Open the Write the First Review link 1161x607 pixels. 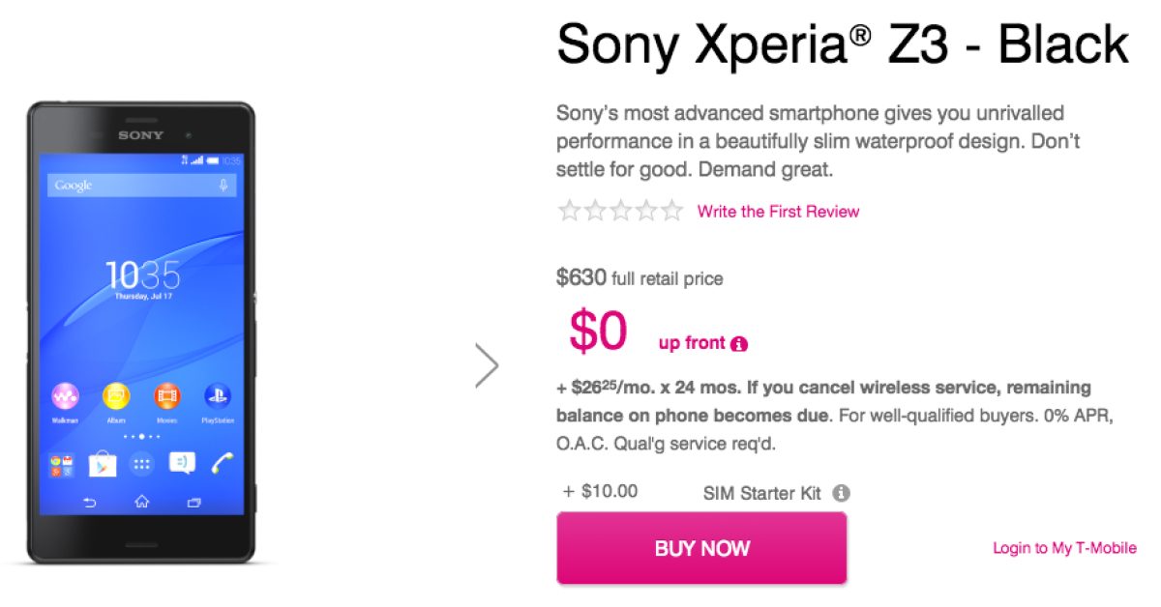coord(778,212)
